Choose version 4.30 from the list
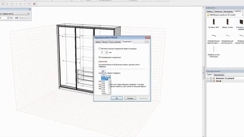Image resolution: width=244 pixels, height=137 pixels. (x=103, y=91)
